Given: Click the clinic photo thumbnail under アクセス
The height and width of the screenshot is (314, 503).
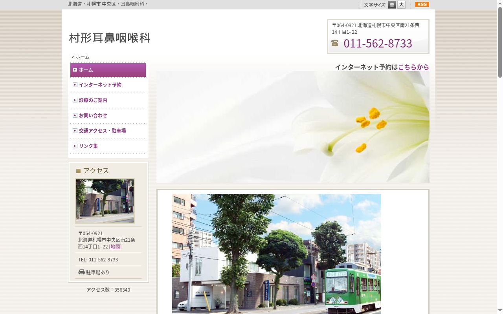Looking at the screenshot, I should 105,201.
